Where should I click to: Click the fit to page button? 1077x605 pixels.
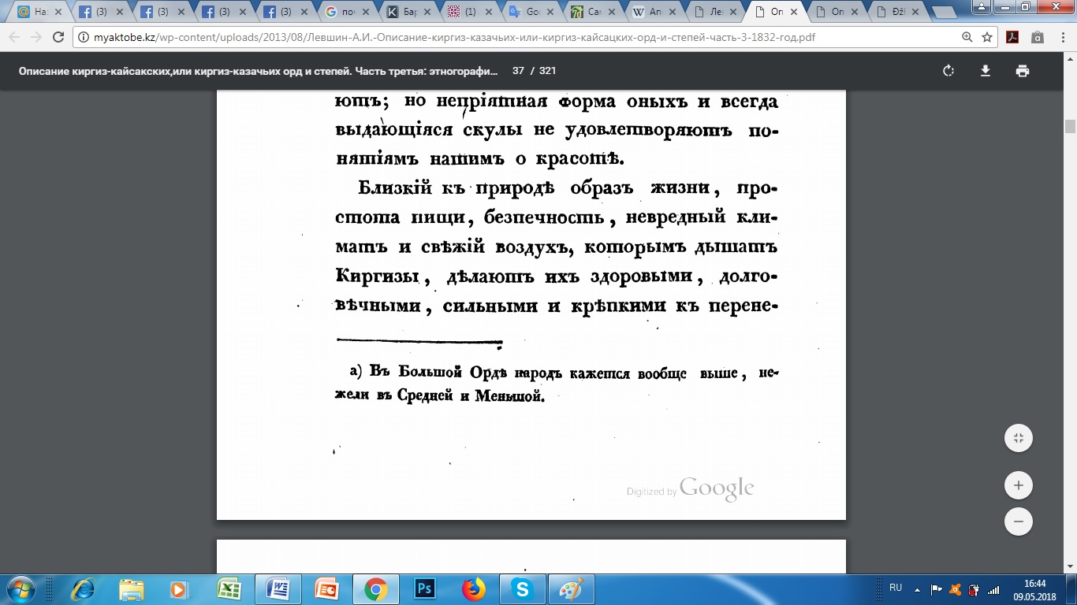[x=1019, y=438]
